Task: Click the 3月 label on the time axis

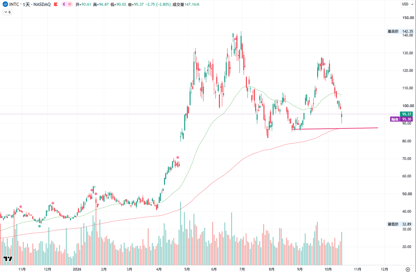Action: coord(129,269)
